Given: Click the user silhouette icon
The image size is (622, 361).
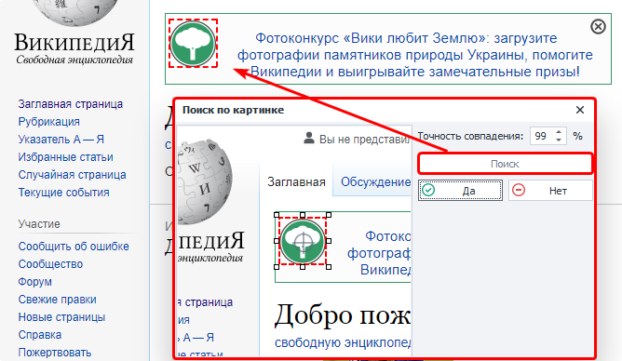Looking at the screenshot, I should (x=309, y=139).
